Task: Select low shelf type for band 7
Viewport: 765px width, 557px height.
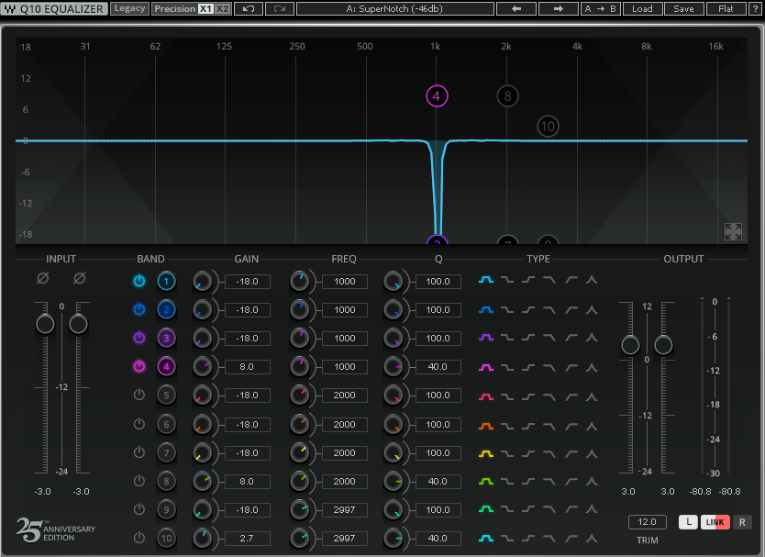Action: [x=507, y=454]
